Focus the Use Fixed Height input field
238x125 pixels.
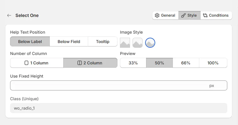tap(119, 85)
